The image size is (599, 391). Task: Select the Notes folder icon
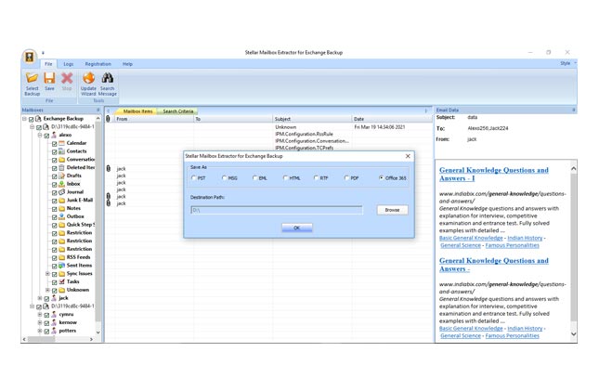61,208
